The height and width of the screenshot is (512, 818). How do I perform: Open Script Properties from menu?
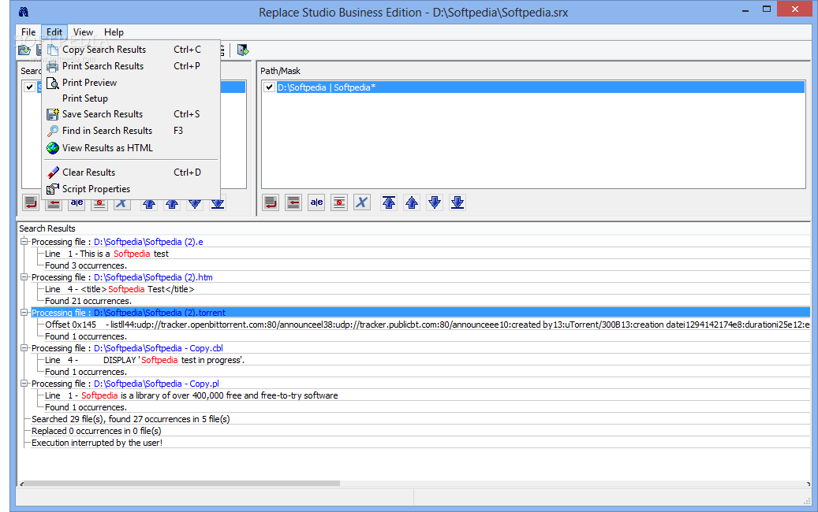pos(131,189)
